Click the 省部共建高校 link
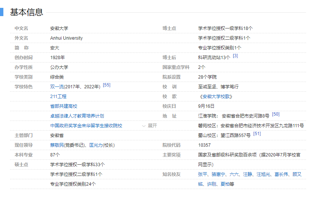Screen dimensions: 312x198 [64, 106]
